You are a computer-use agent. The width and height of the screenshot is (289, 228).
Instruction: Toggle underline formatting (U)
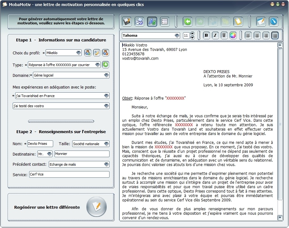(x=224, y=35)
